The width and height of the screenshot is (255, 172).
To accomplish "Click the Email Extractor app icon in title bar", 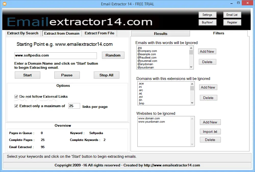I will tap(4, 4).
